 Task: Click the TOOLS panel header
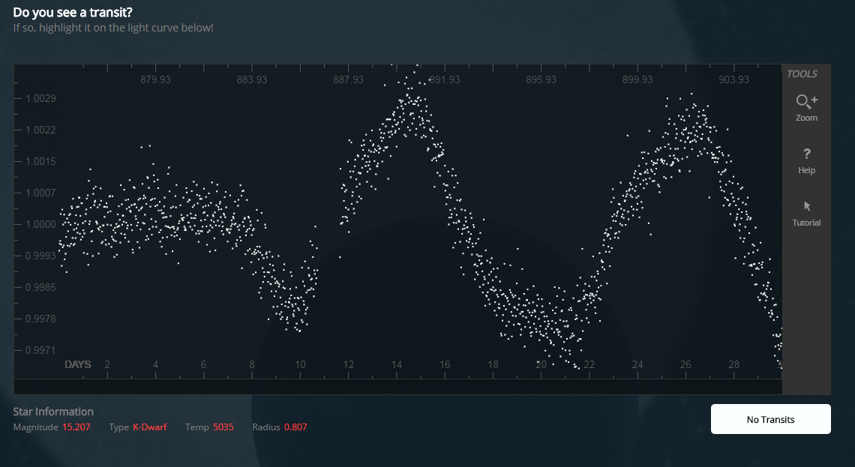pyautogui.click(x=802, y=73)
